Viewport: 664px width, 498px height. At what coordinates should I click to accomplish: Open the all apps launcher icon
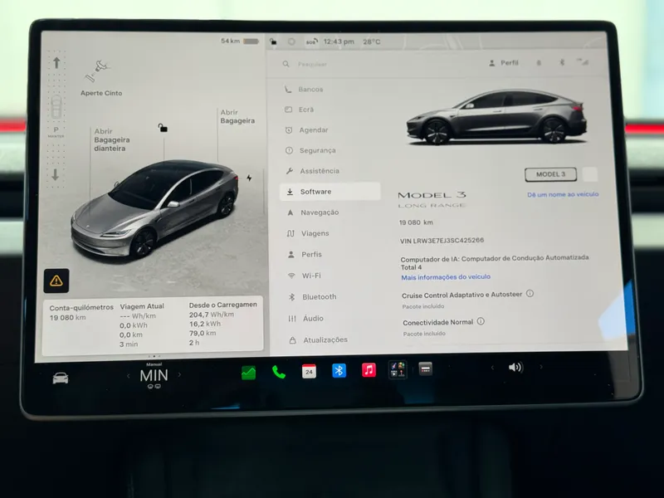[x=426, y=369]
